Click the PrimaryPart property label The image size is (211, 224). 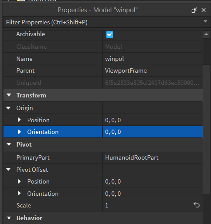click(x=33, y=157)
